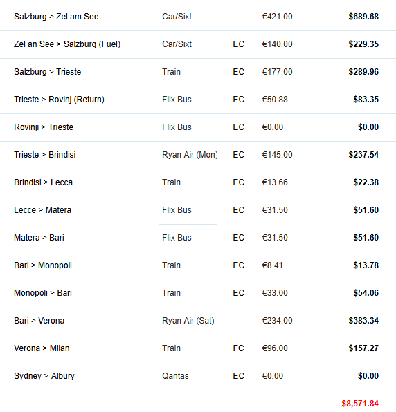
Task: Click Trieste > Rovinj (Return) route
Action: (59, 100)
